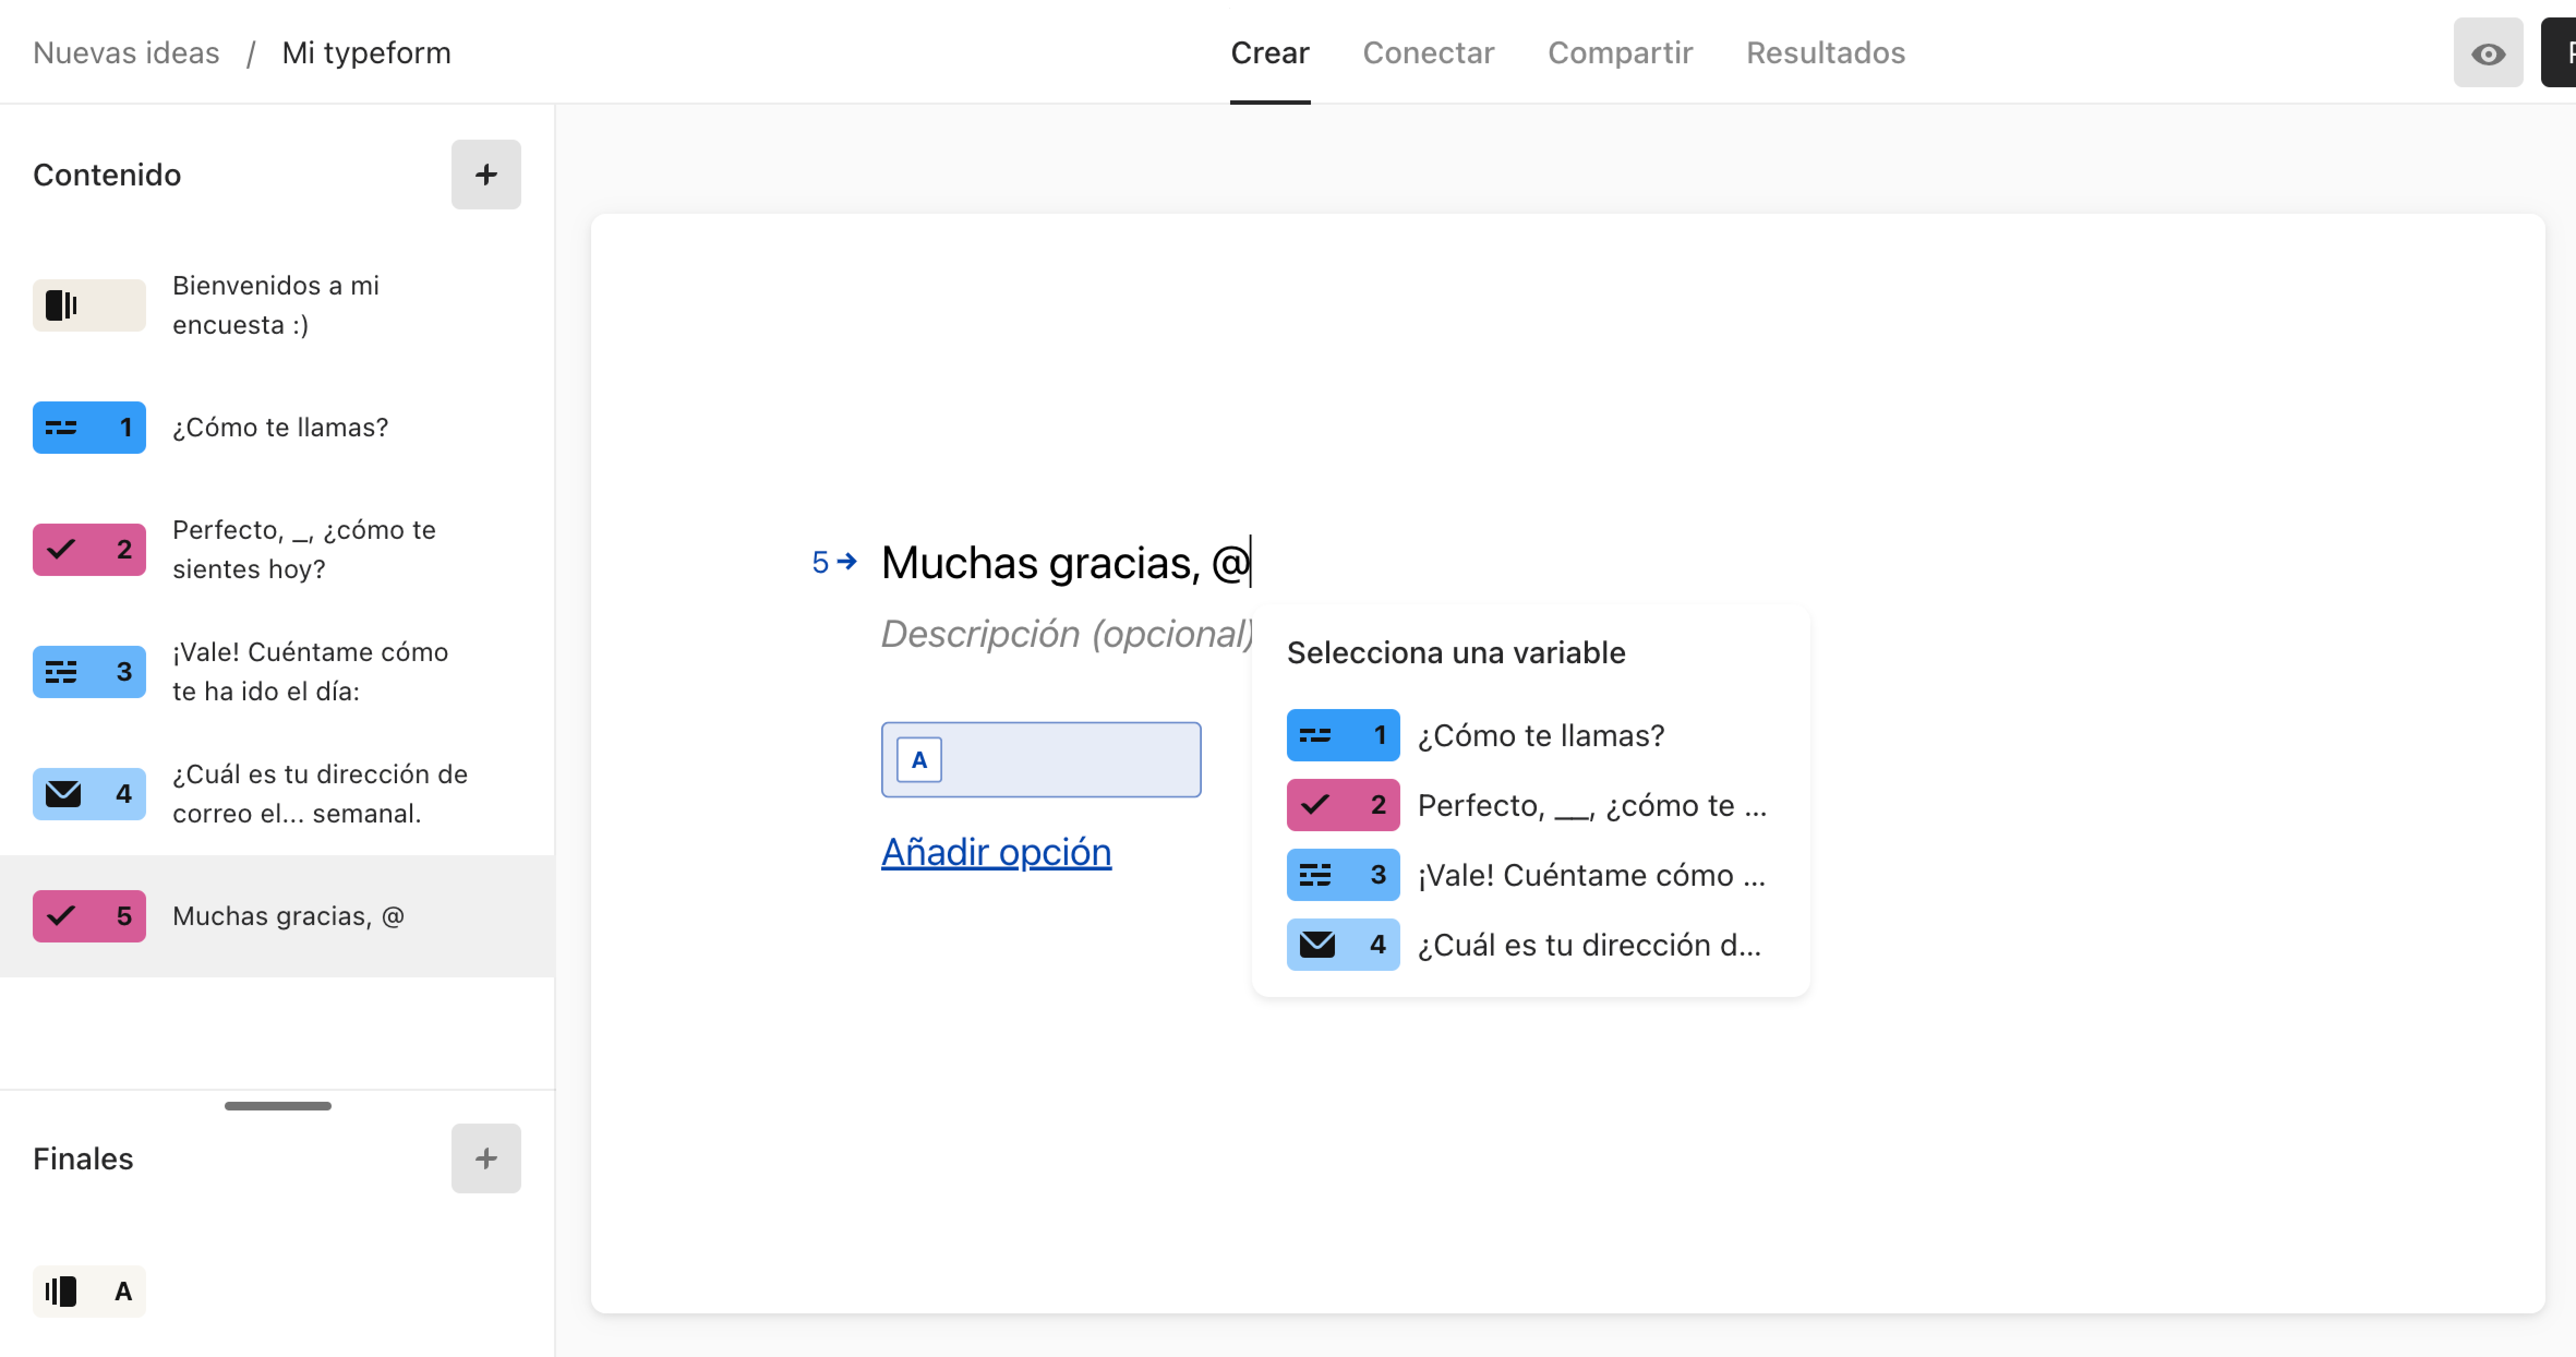Screen dimensions: 2576x1357
Task: Go to the Compartir tab
Action: tap(1620, 53)
